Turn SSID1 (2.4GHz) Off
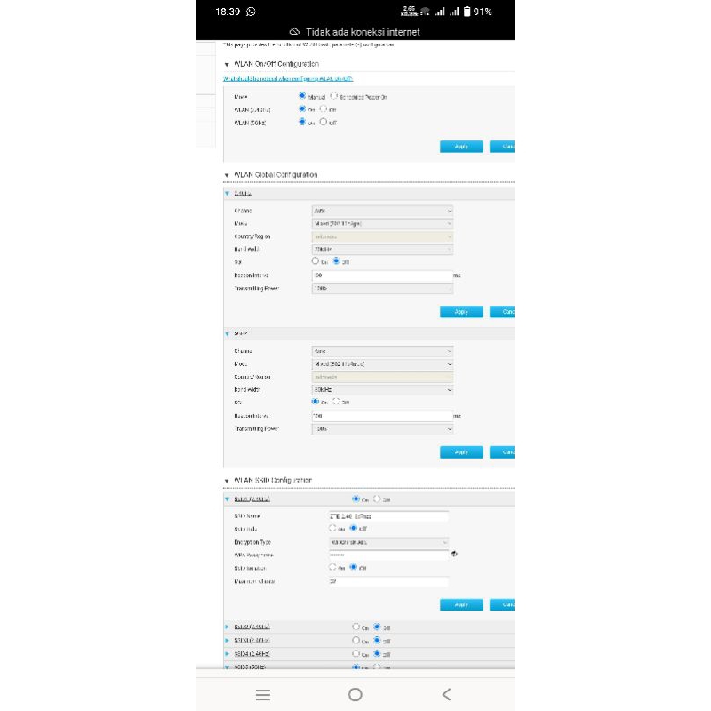The height and width of the screenshot is (711, 711). point(377,499)
